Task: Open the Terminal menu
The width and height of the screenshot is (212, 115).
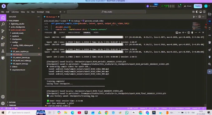Action: pos(40,12)
